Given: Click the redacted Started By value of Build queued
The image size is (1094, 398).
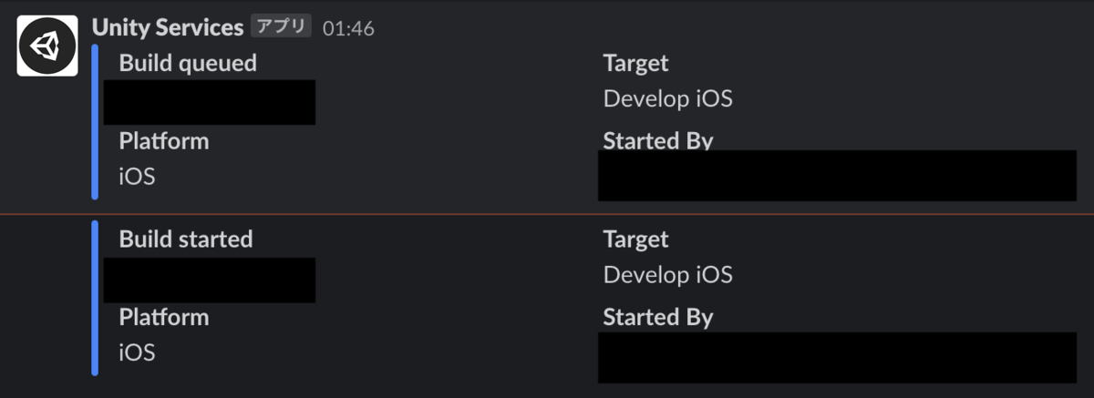Looking at the screenshot, I should (x=837, y=176).
